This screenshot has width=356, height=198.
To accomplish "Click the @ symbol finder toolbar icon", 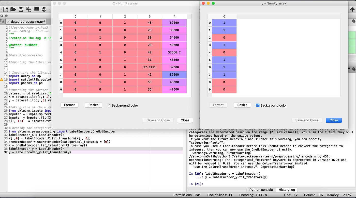I will tap(43, 9).
